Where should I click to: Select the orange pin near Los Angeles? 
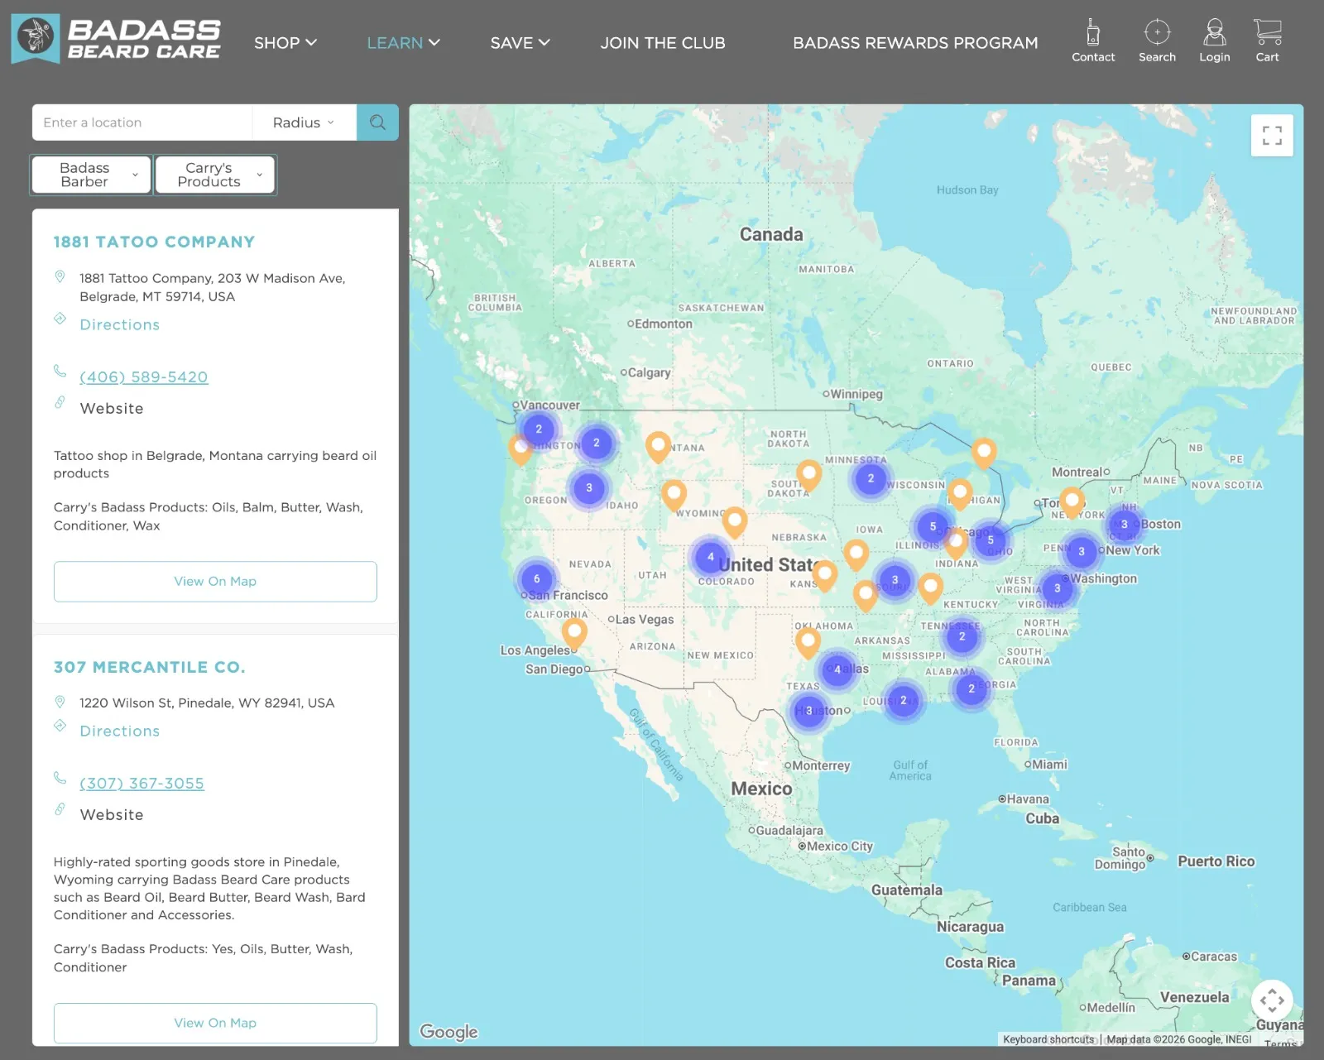tap(574, 635)
